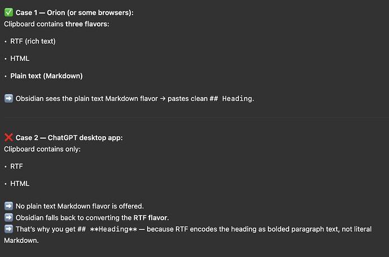Click the arrow emoji before "Obsidian falls back"
389x257 pixels.
pos(8,218)
